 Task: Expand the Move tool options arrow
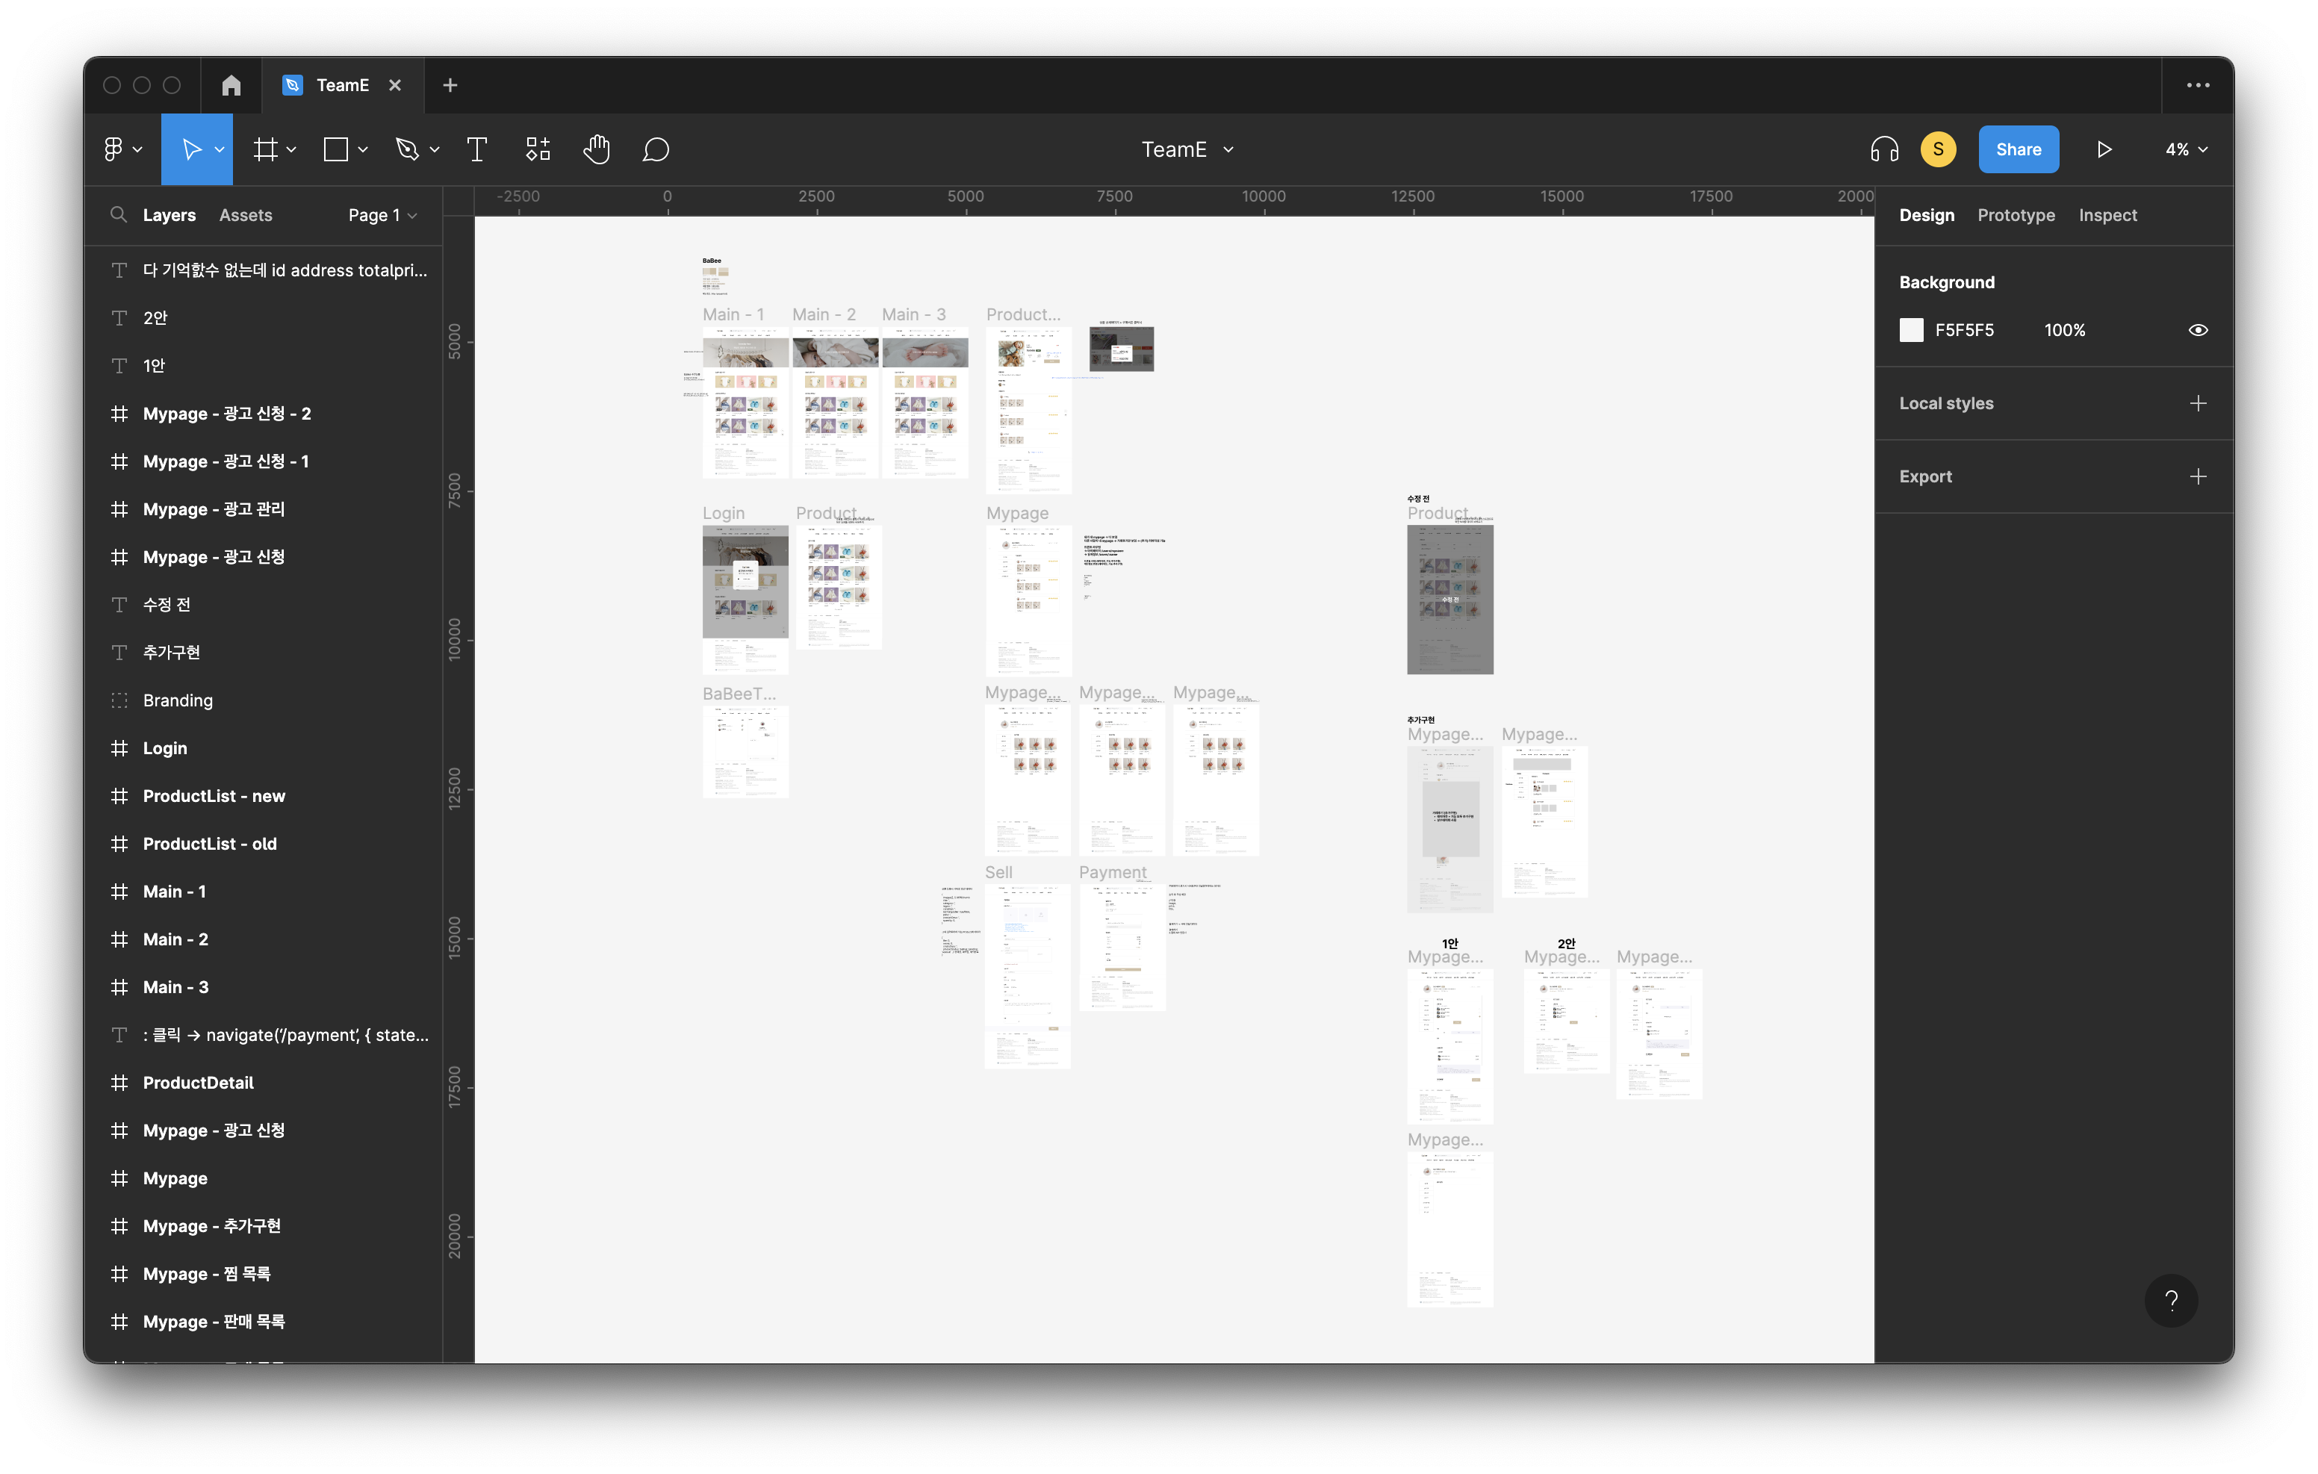pyautogui.click(x=220, y=149)
